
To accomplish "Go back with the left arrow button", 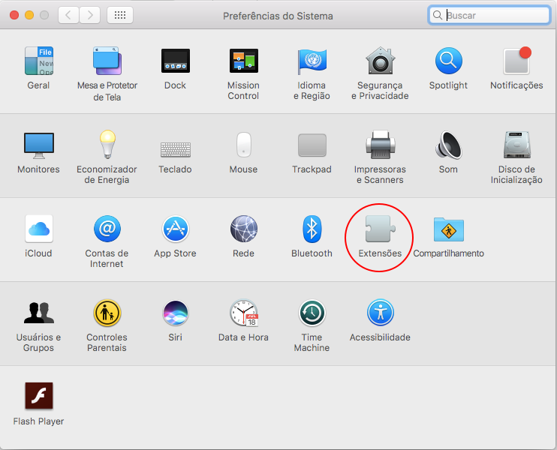I will click(68, 15).
